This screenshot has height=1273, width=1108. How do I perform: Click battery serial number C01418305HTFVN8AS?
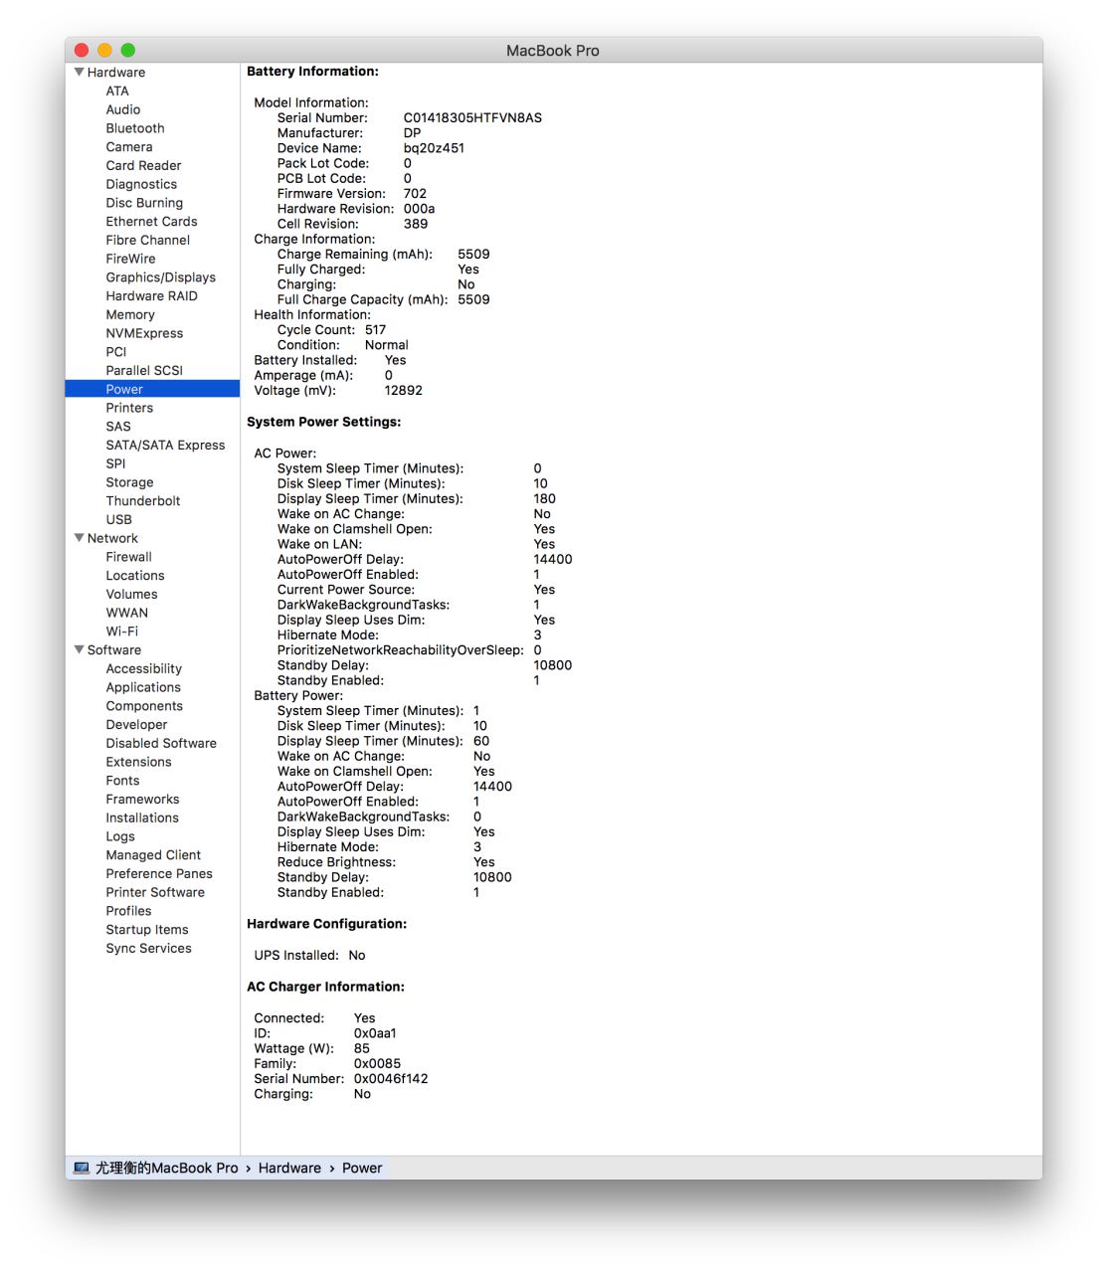472,117
